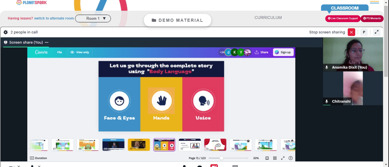Open the Room 1 dropdown
The width and height of the screenshot is (389, 167).
(93, 19)
